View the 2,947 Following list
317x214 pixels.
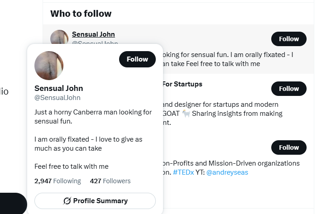click(x=58, y=181)
